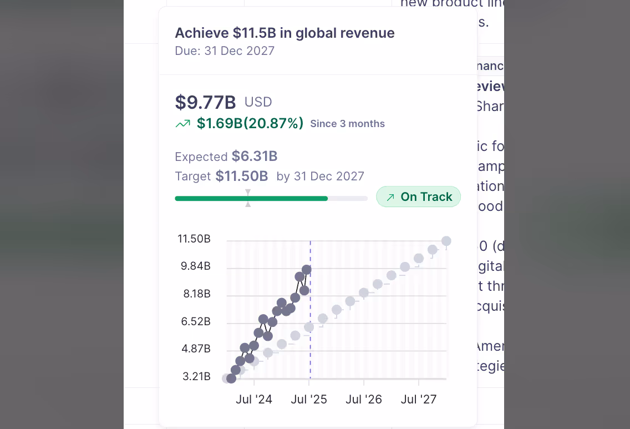Click the Since 3 months timeframe label
This screenshot has height=429, width=630.
[347, 124]
